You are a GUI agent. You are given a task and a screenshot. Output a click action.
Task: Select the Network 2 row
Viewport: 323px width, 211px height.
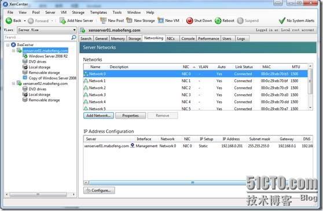tap(196, 88)
